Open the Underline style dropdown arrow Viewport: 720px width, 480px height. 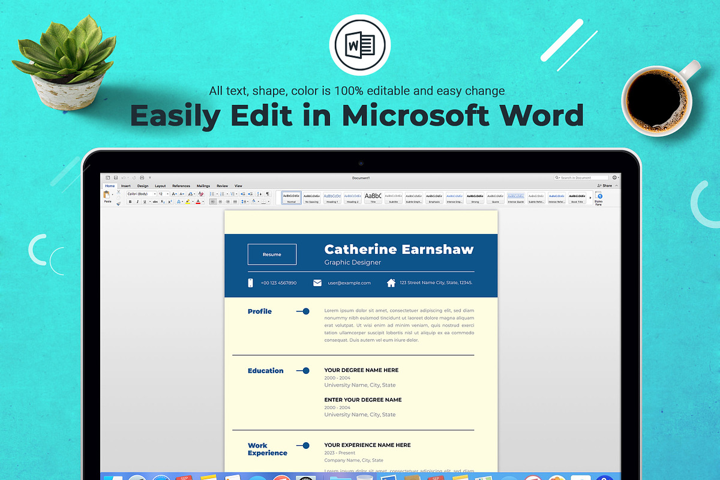click(150, 202)
